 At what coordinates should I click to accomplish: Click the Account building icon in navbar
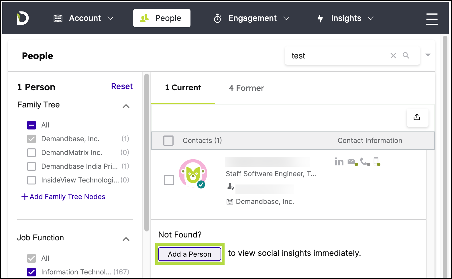tap(58, 18)
